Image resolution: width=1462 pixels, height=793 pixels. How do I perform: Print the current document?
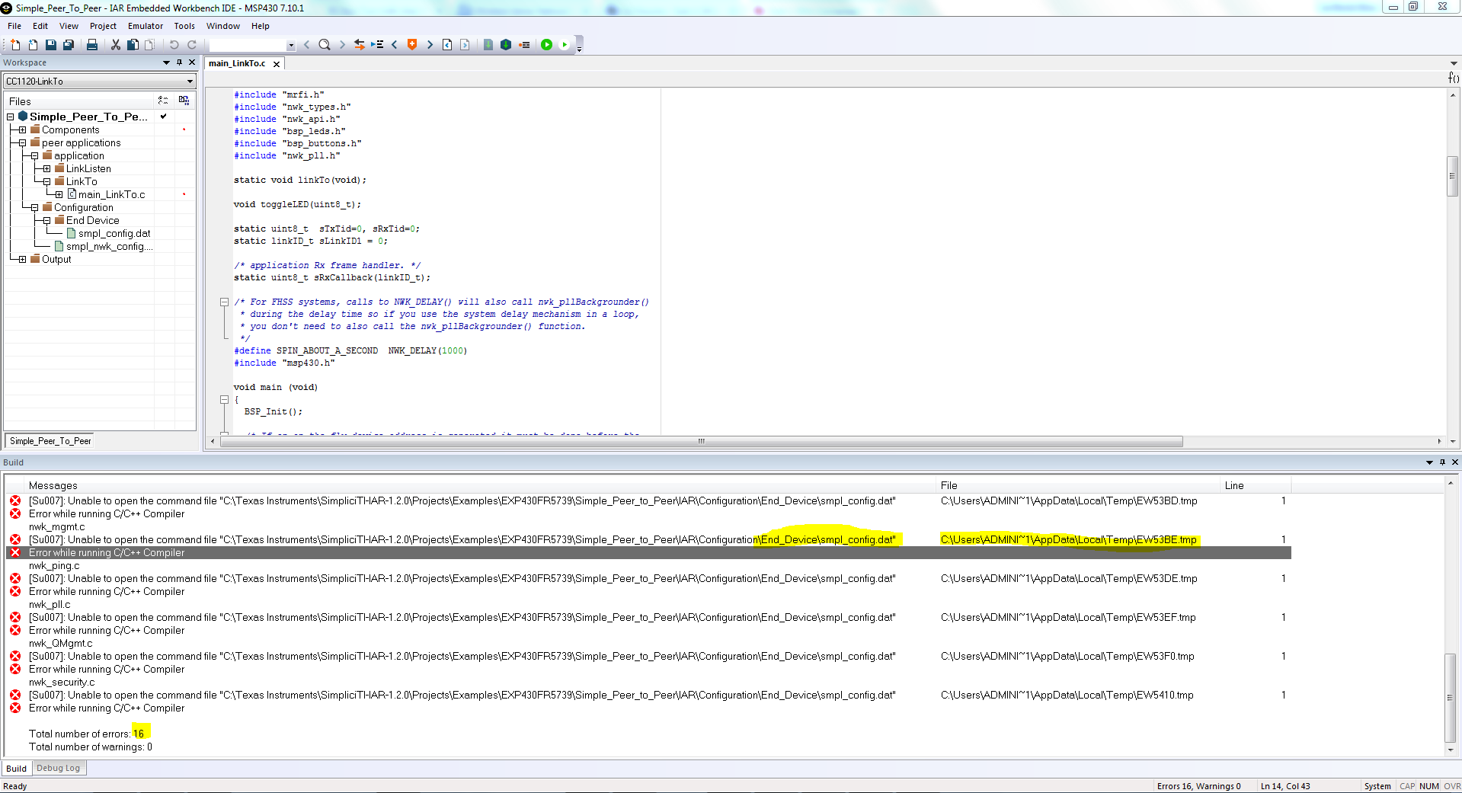coord(92,45)
